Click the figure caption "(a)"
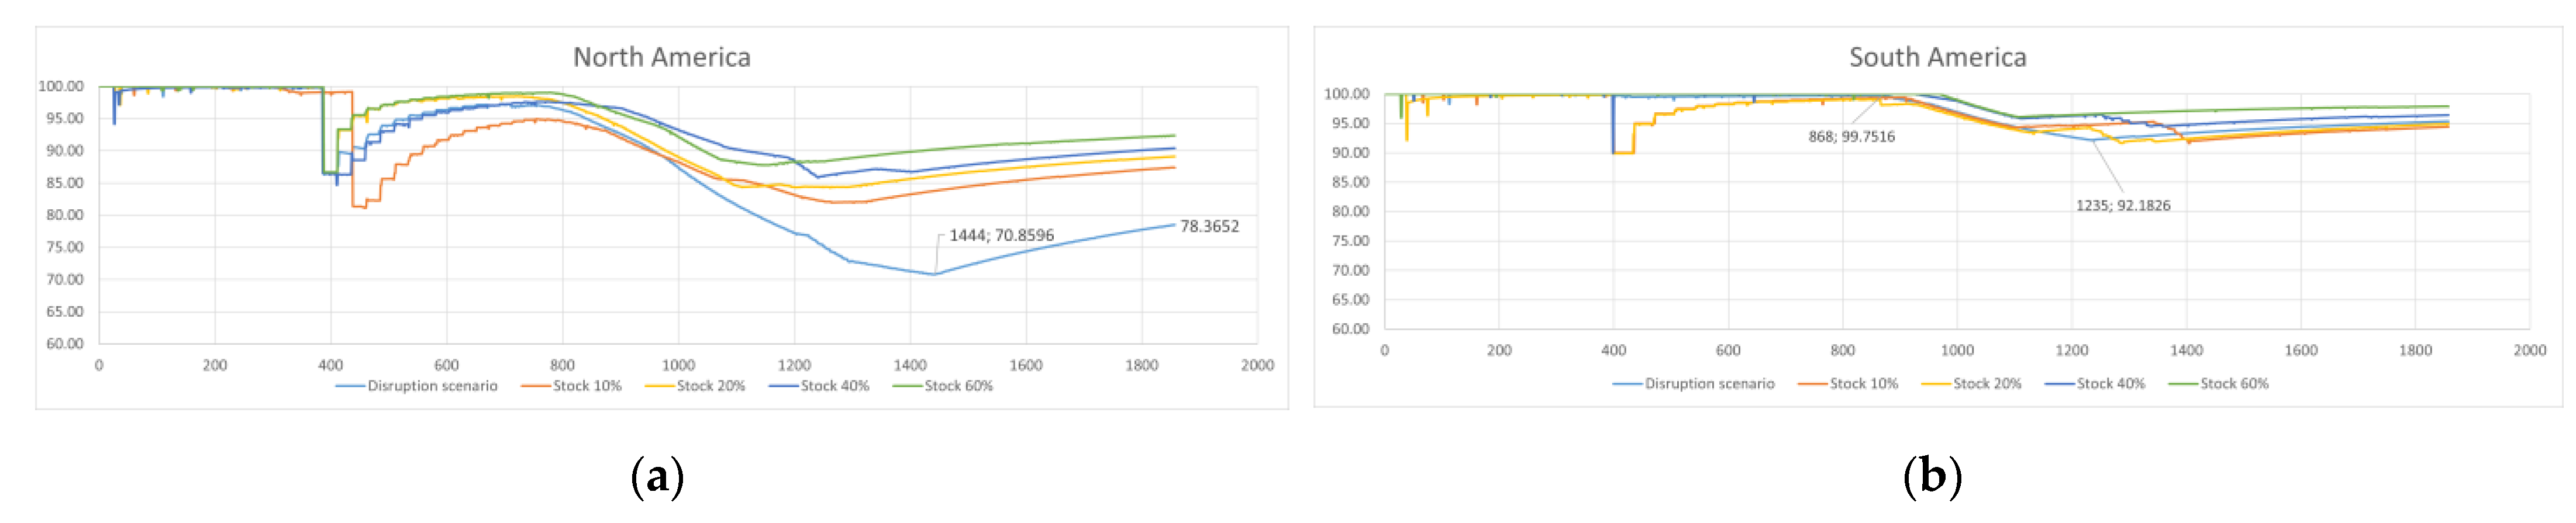This screenshot has width=2576, height=523. 657,477
